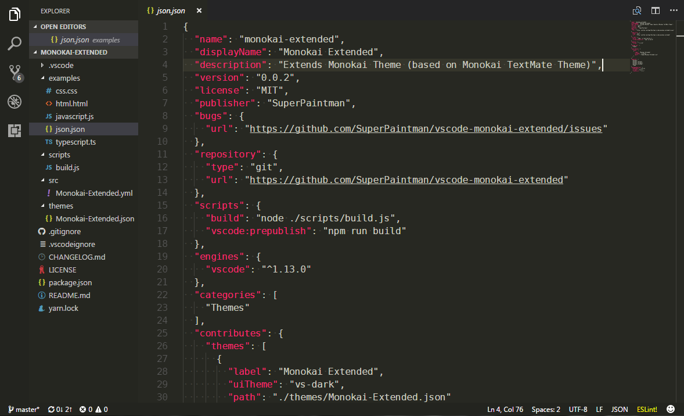Open package.json file
Image resolution: width=684 pixels, height=416 pixels.
[84, 282]
